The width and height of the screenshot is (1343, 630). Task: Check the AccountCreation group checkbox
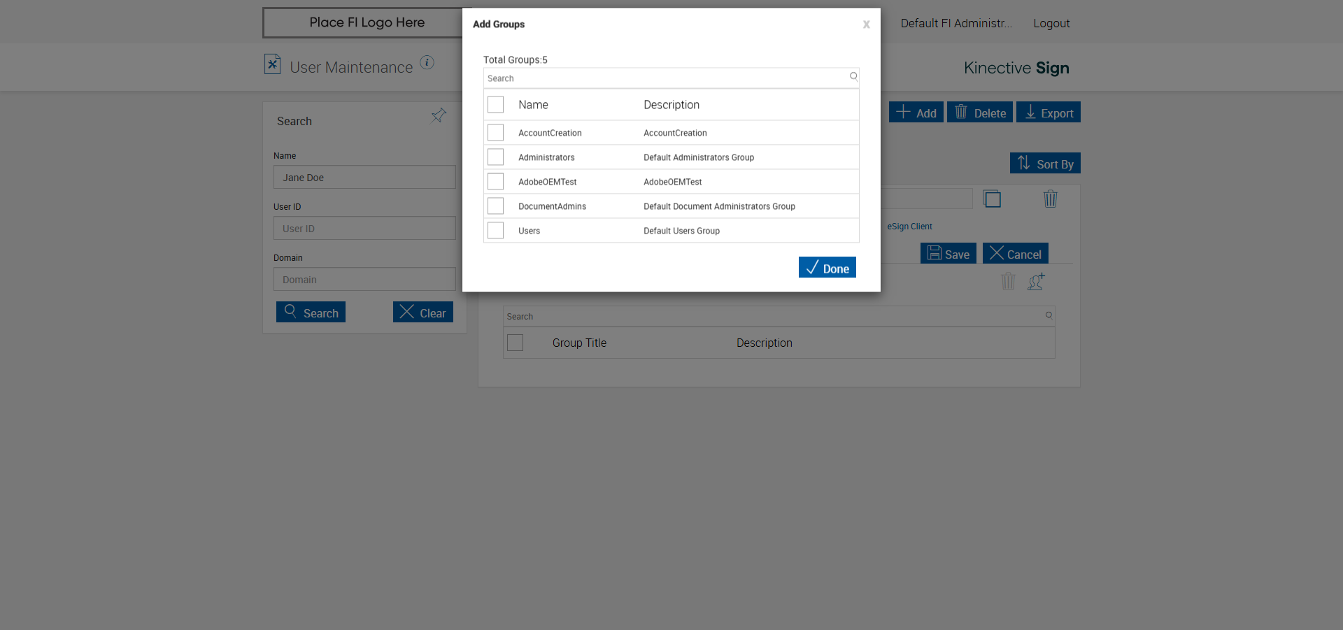[x=496, y=133]
